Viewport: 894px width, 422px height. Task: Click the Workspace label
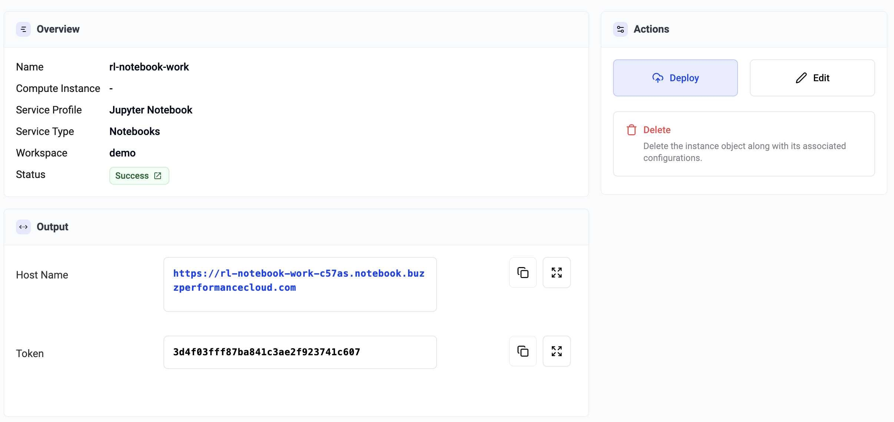42,153
